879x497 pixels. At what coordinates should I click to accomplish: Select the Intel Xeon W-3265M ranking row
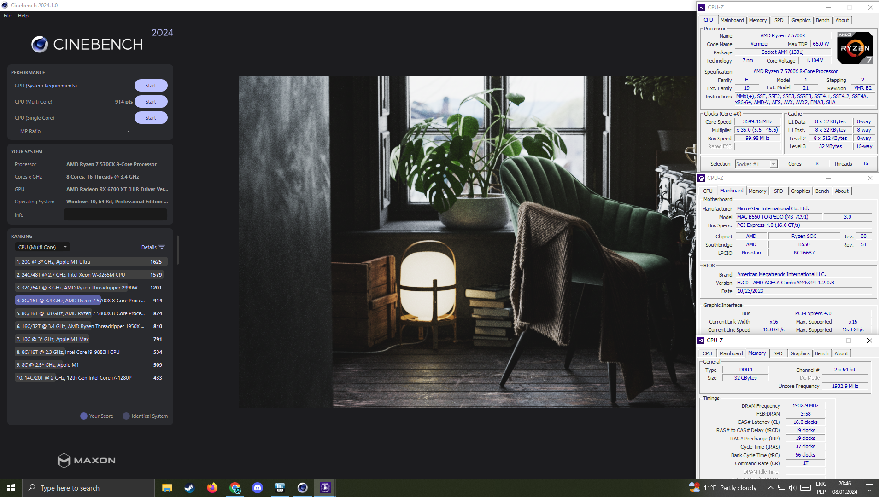(90, 275)
